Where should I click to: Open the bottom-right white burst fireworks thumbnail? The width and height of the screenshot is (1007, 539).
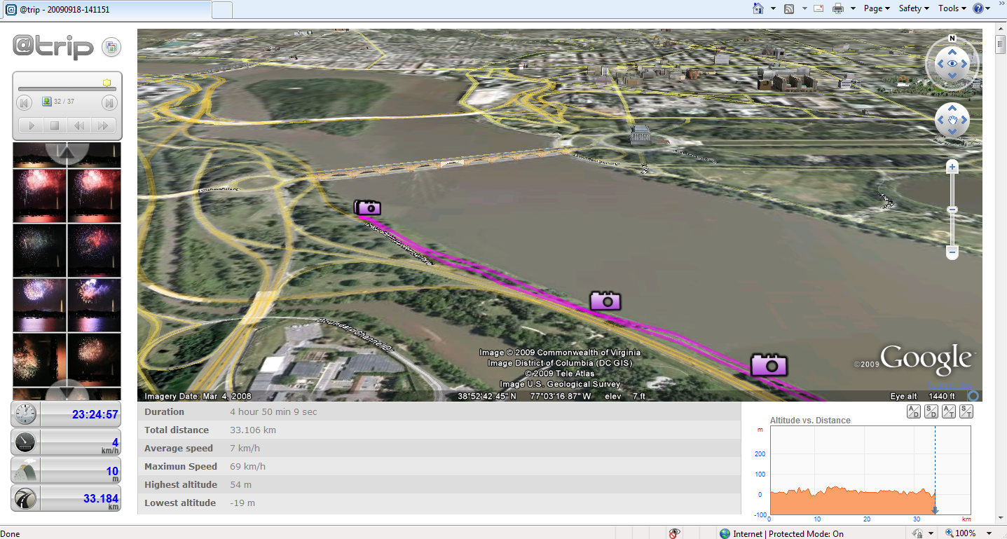94,360
